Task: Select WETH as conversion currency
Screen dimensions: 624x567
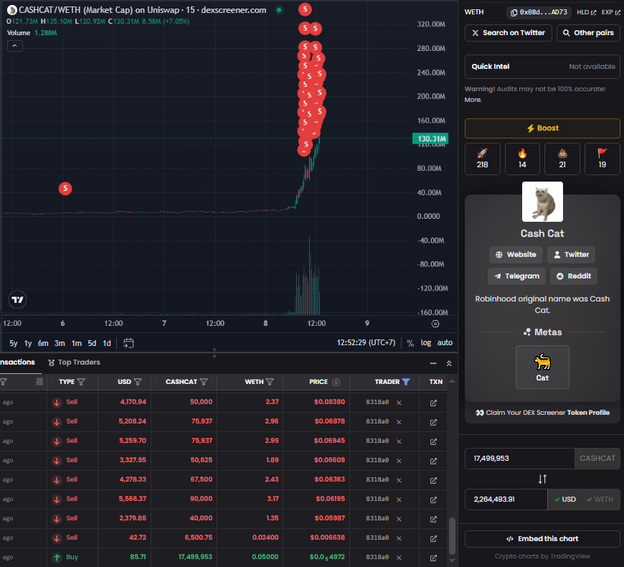Action: tap(600, 500)
